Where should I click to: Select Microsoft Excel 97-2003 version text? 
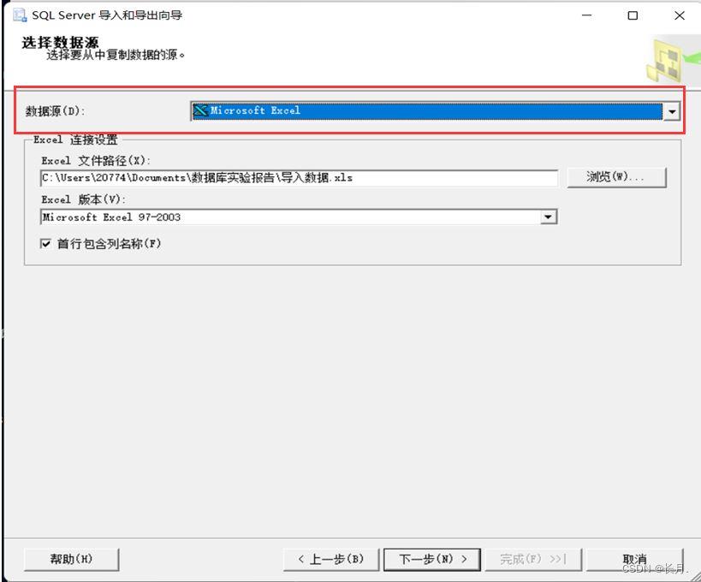111,217
